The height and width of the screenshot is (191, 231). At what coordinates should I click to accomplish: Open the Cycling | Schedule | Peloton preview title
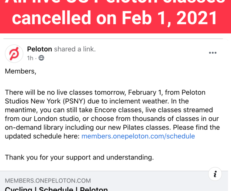(56, 189)
